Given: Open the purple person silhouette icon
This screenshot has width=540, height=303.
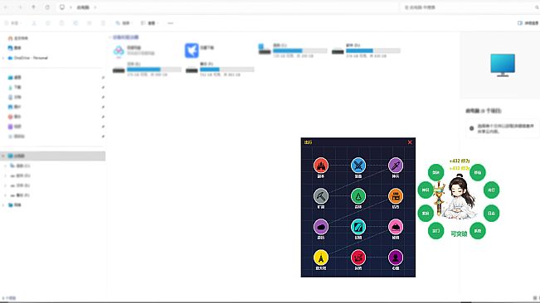Looking at the screenshot, I should pyautogui.click(x=396, y=257).
